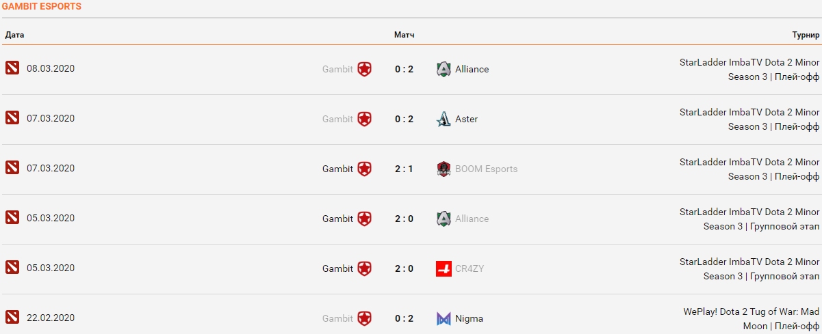Open the BOOM Esports team link

pyautogui.click(x=486, y=169)
